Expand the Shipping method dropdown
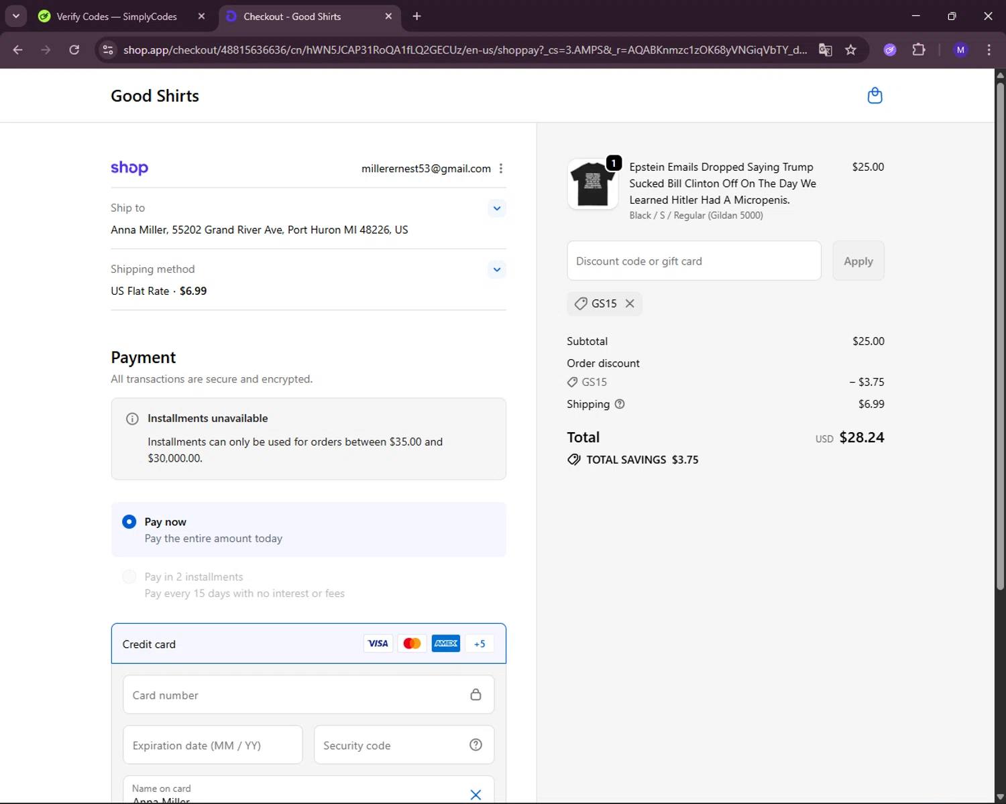This screenshot has width=1006, height=804. (497, 270)
